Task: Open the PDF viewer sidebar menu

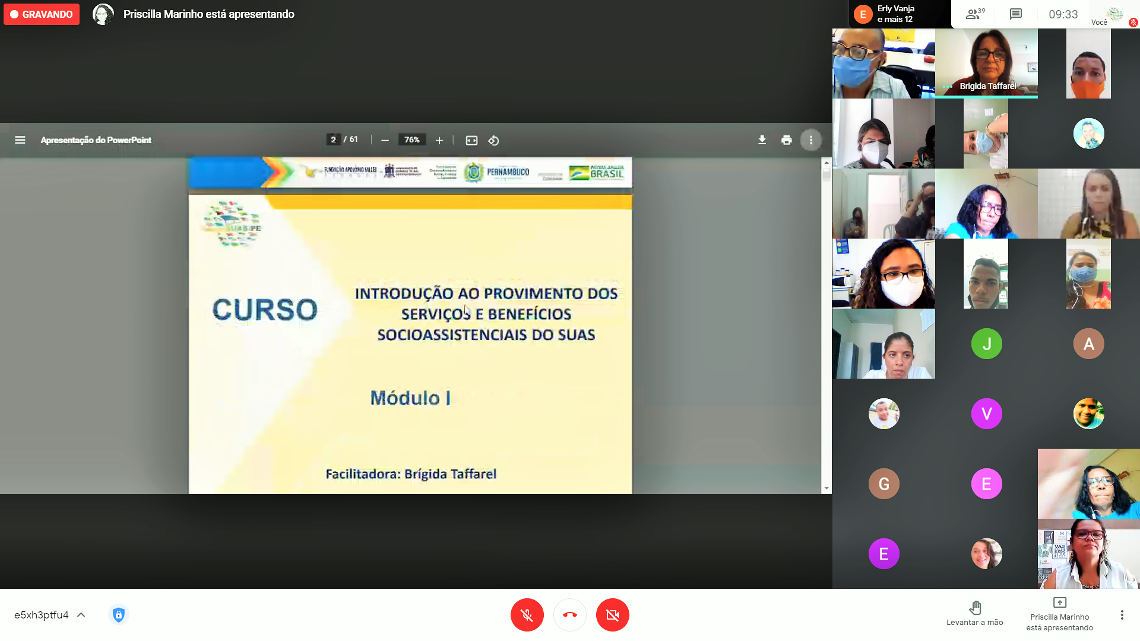Action: point(20,140)
